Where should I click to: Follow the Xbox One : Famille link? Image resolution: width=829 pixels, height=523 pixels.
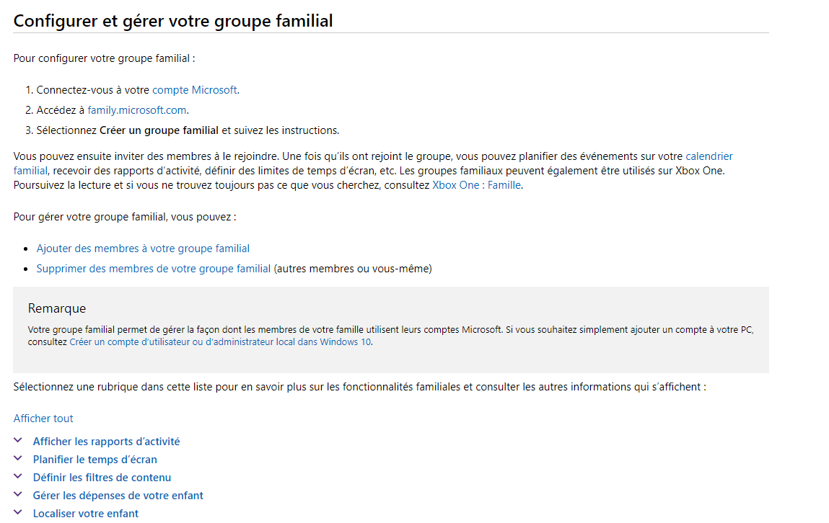point(476,185)
